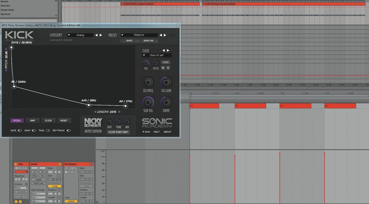Toggle CLICK POST DIST
Screen dimensions: 369x204
(x=118, y=132)
